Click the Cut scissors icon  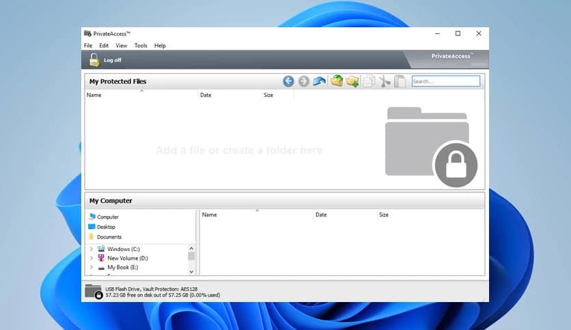click(x=385, y=81)
